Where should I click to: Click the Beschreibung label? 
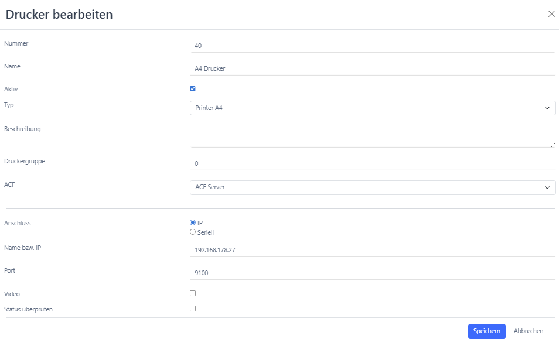pos(22,129)
